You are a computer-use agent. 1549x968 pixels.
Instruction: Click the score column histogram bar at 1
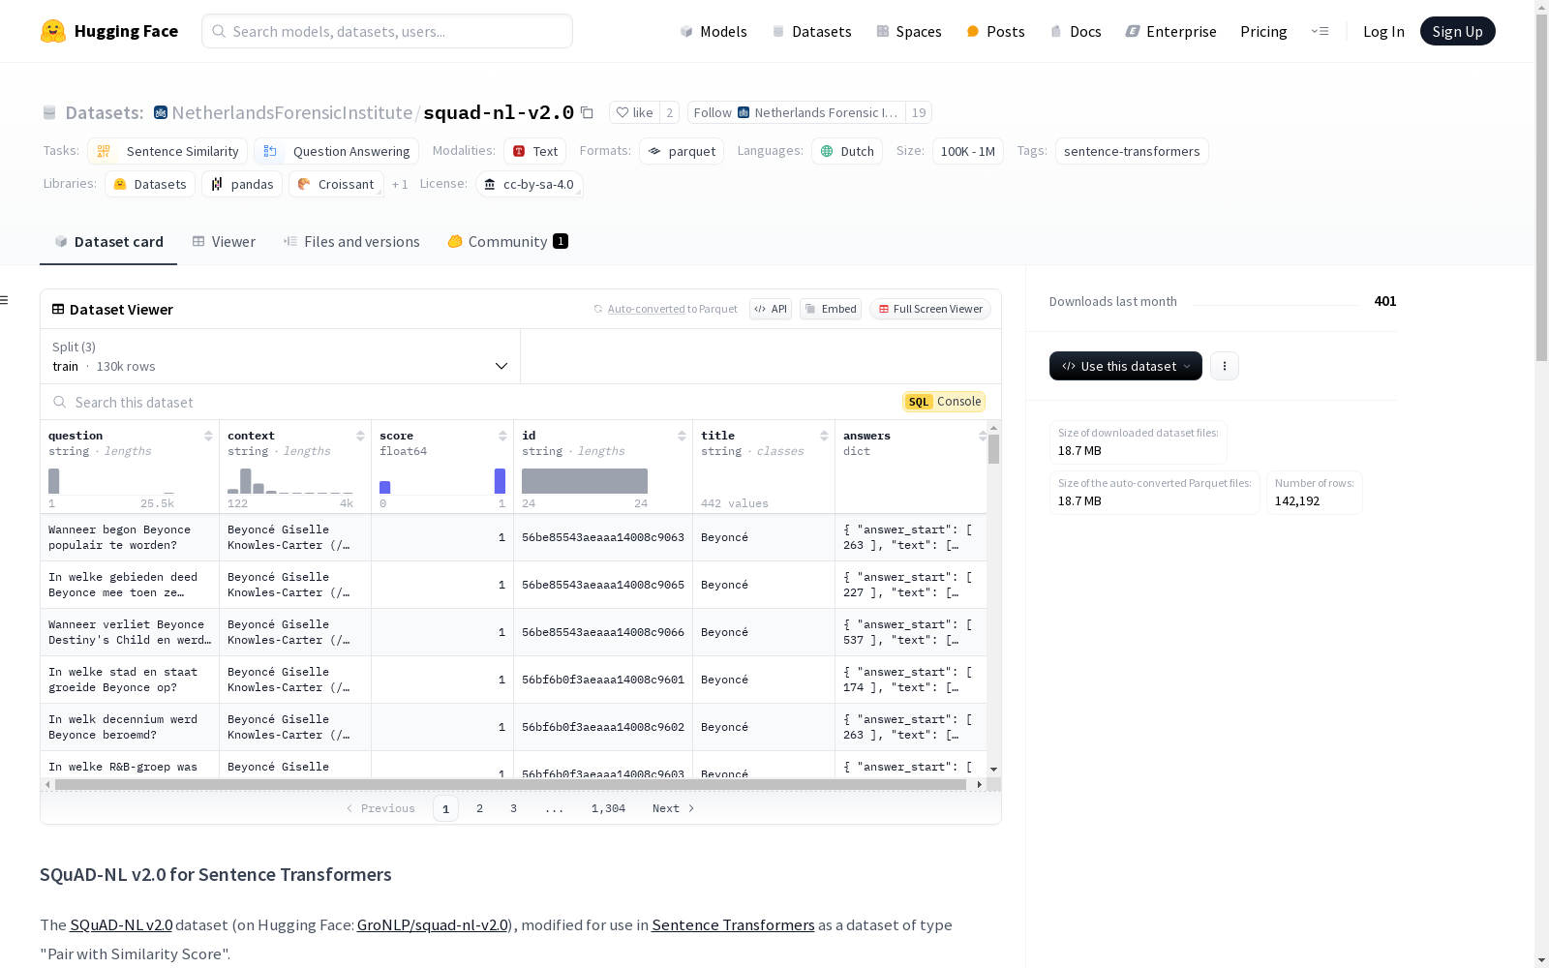pyautogui.click(x=500, y=481)
